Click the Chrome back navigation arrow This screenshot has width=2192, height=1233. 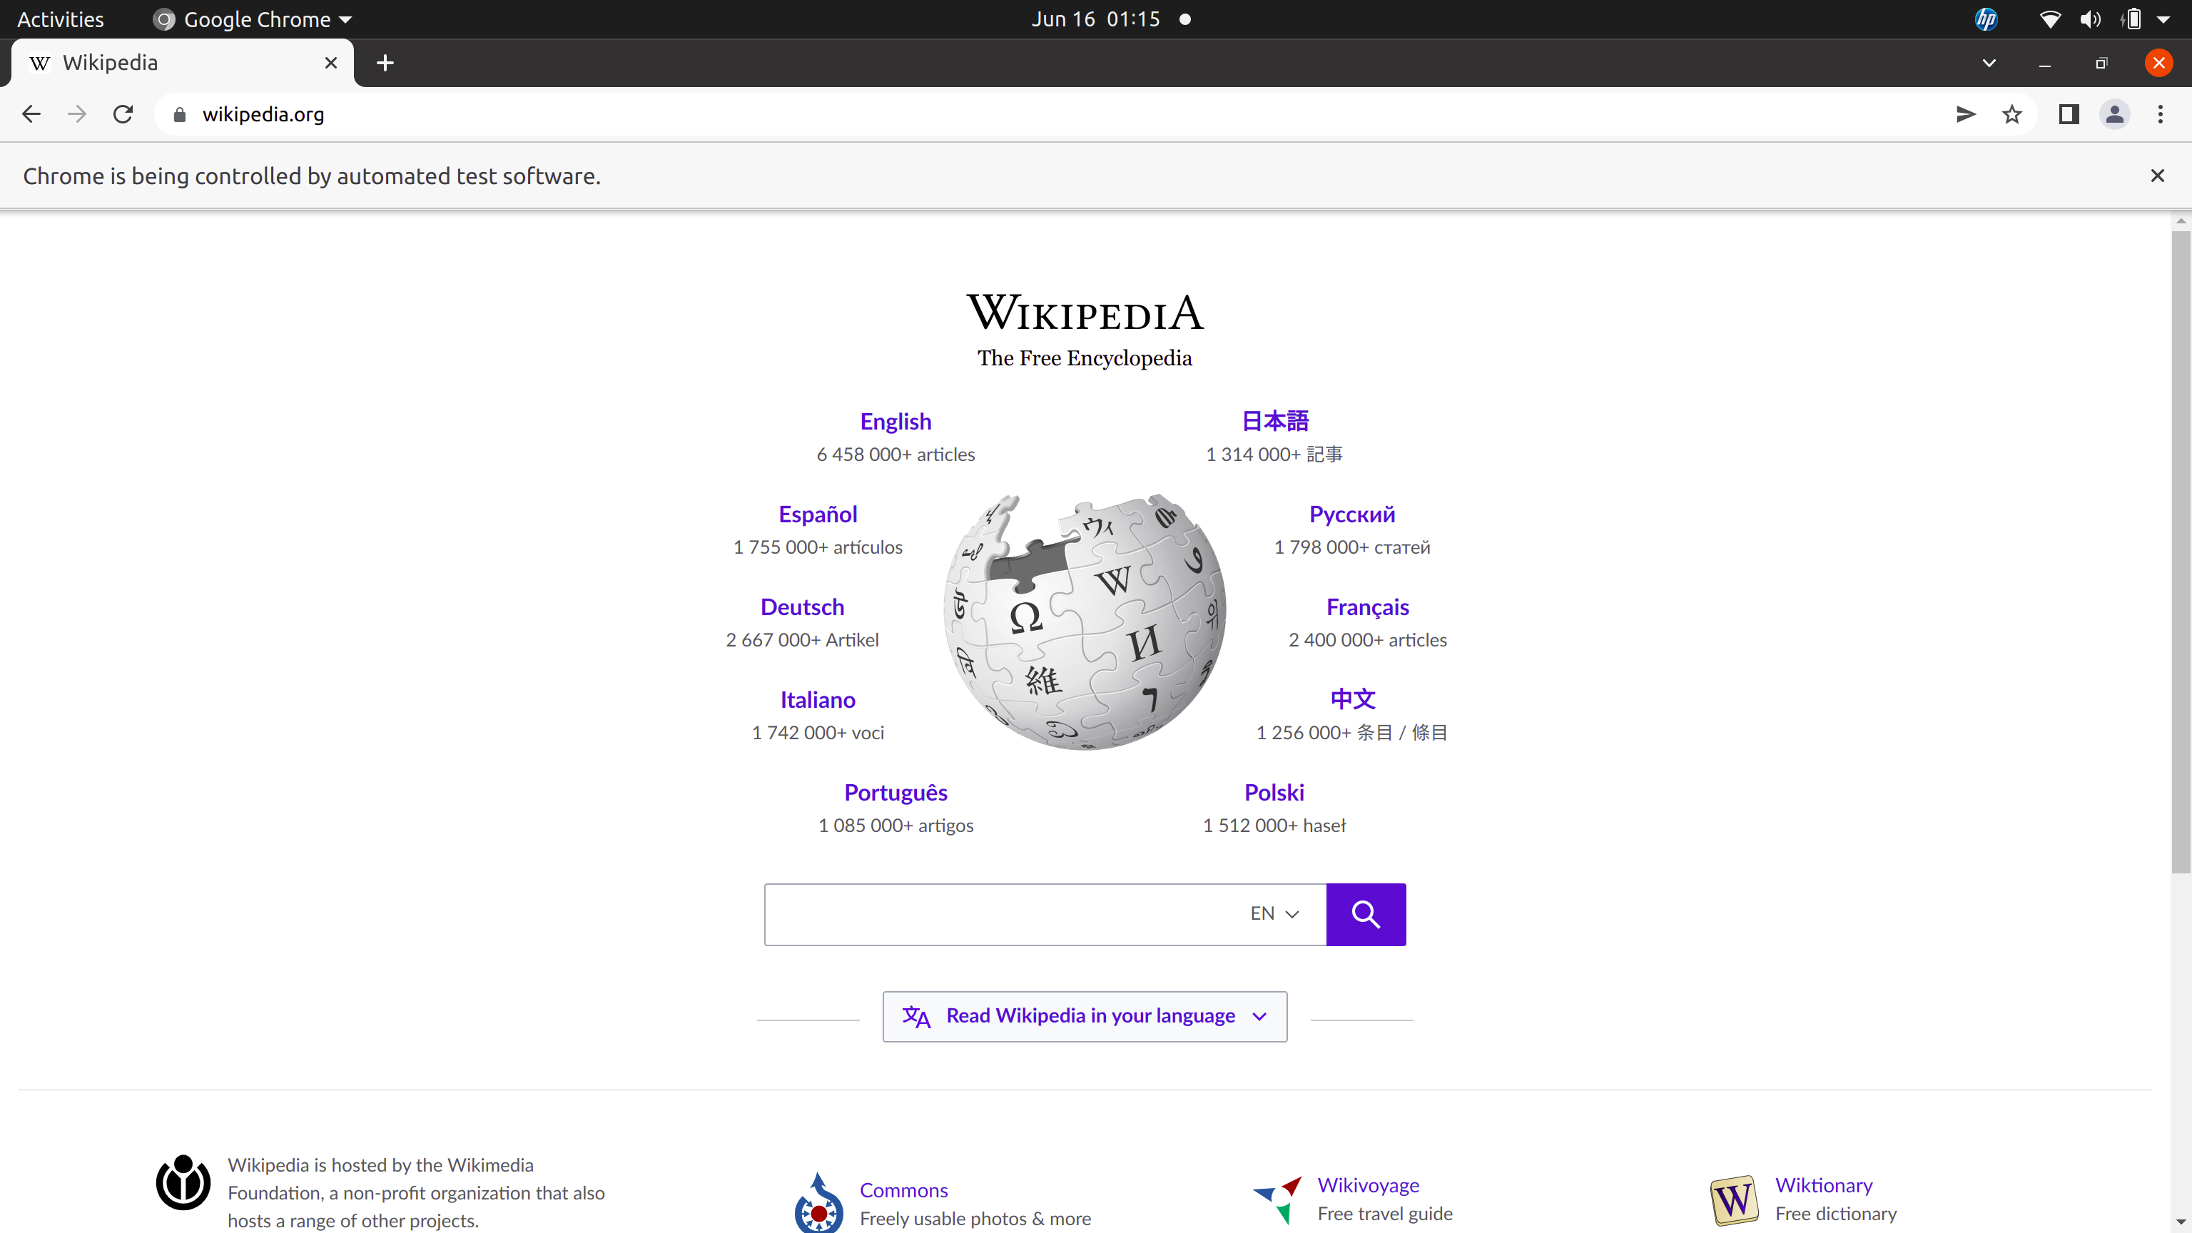(x=30, y=113)
